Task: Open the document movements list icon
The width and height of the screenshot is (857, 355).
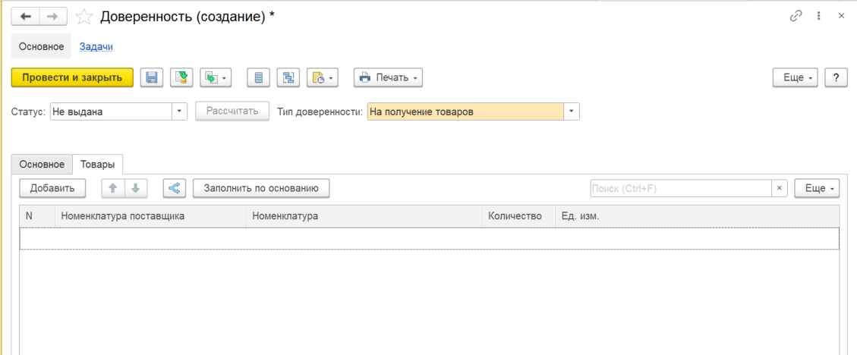Action: (259, 77)
